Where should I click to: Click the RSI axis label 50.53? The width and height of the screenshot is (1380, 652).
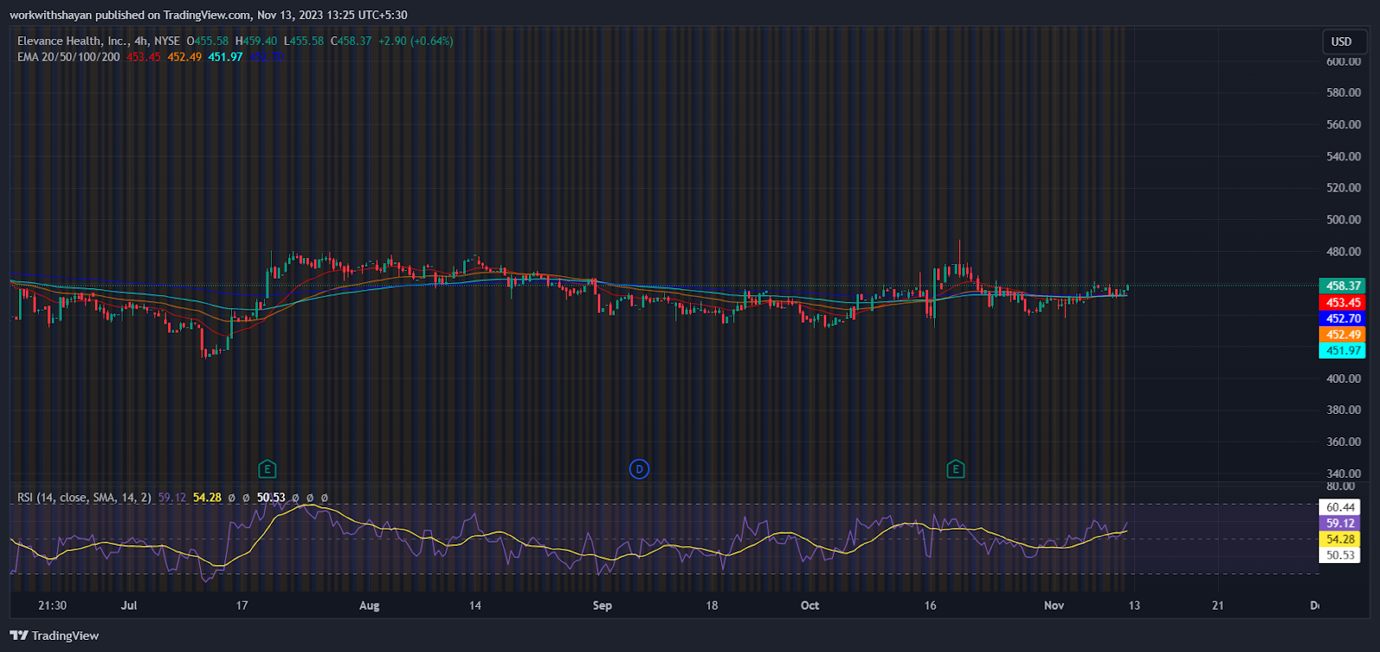(1339, 555)
